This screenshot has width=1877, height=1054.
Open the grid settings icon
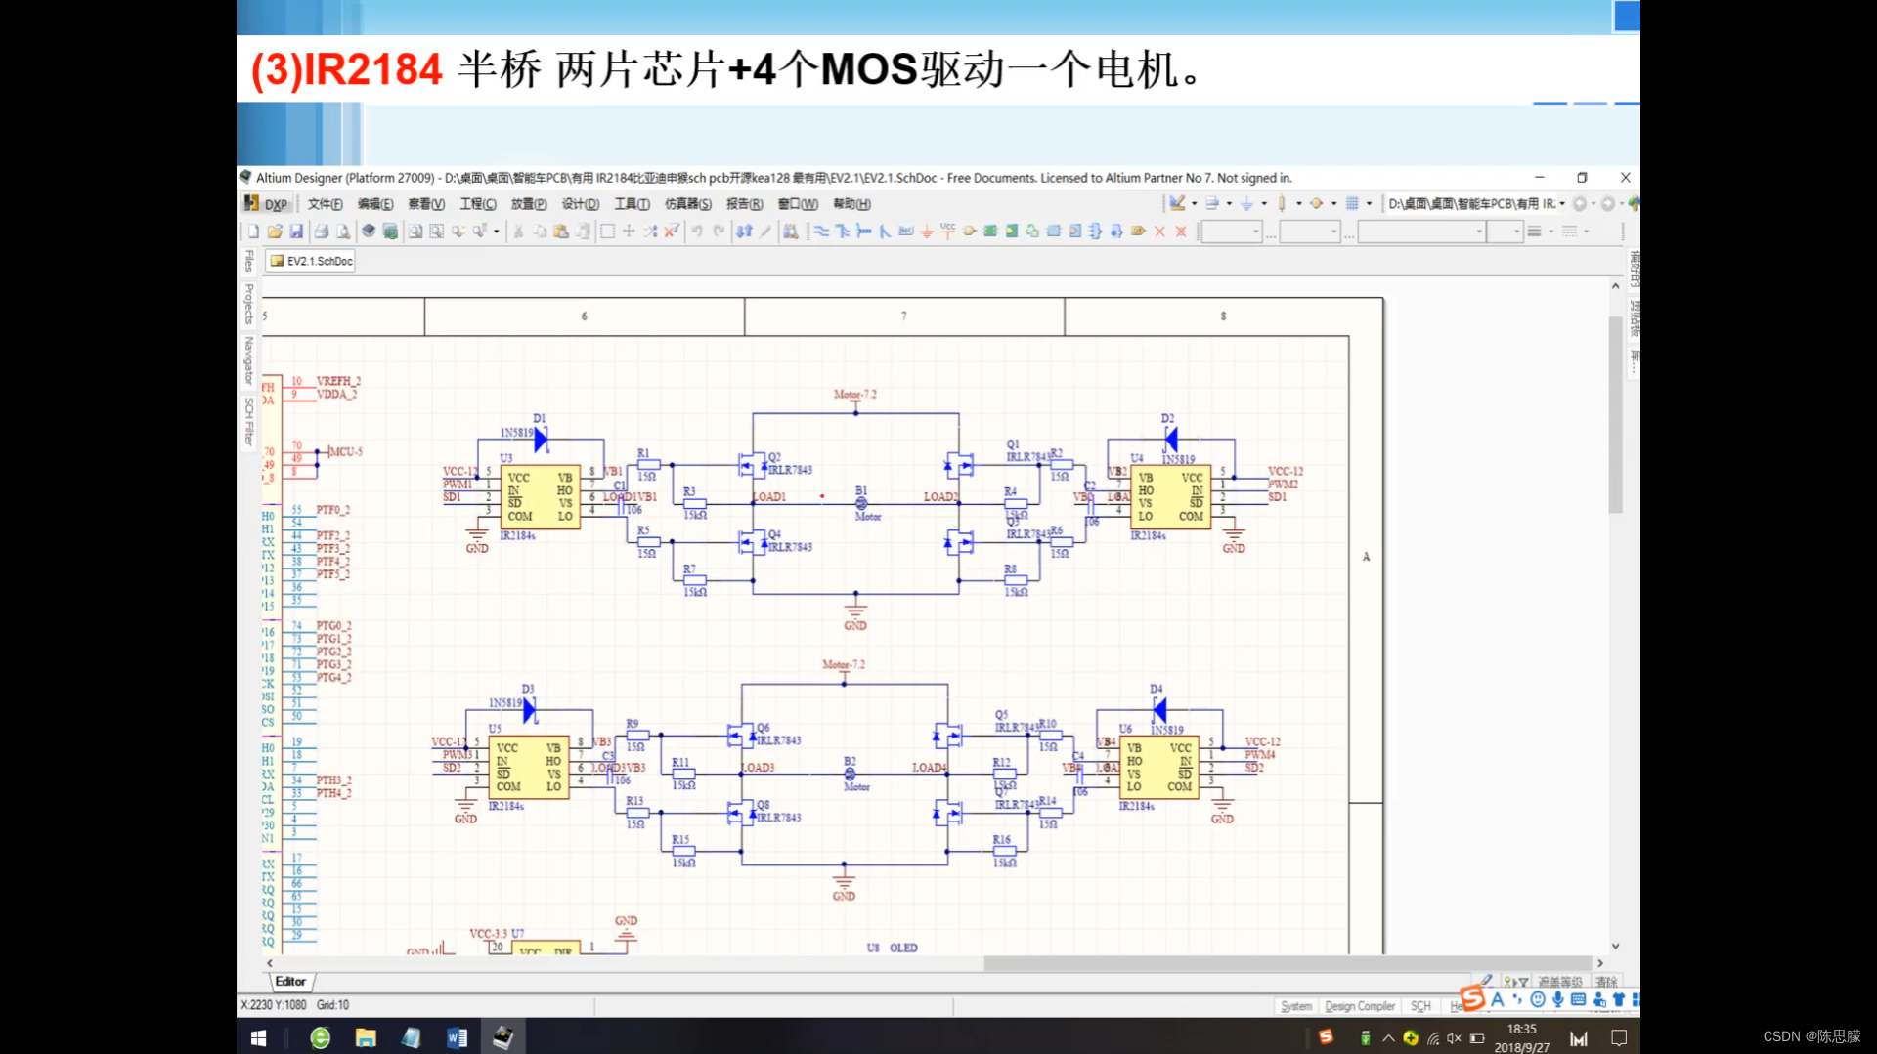click(x=1352, y=203)
